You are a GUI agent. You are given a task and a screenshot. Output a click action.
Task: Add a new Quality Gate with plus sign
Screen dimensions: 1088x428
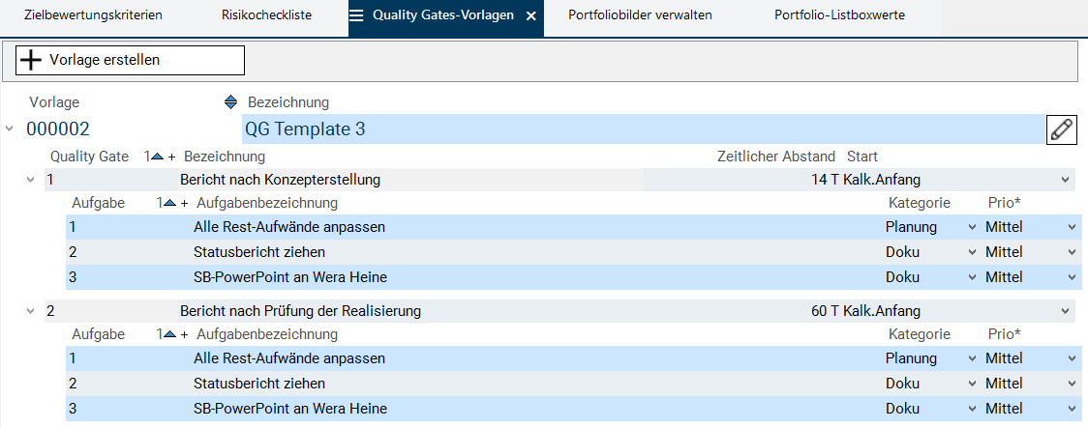[172, 157]
